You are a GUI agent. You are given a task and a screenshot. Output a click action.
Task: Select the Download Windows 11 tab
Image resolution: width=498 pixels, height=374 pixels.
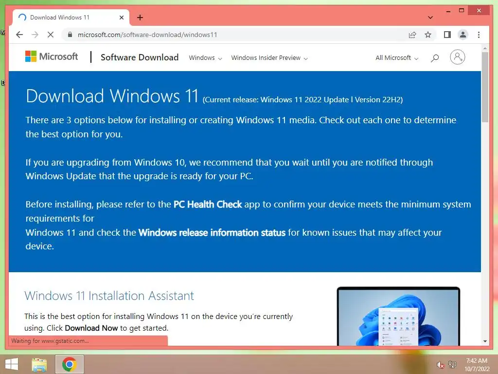click(x=71, y=18)
